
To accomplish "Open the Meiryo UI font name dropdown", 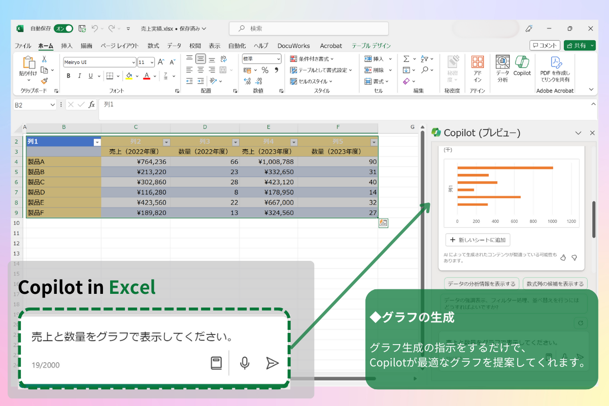I will coord(133,62).
